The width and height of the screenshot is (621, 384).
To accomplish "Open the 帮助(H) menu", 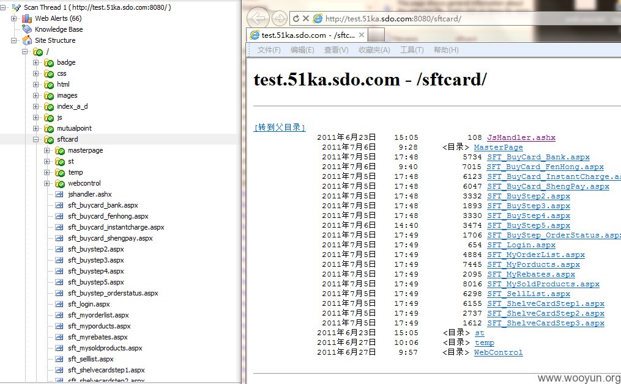I will tap(446, 50).
